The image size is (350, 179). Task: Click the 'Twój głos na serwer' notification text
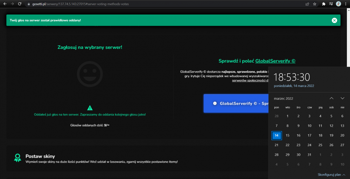pyautogui.click(x=45, y=20)
